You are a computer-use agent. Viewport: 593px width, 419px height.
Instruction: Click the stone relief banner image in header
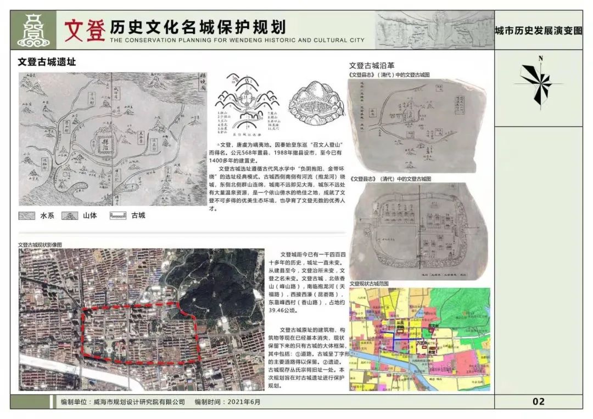(434, 30)
